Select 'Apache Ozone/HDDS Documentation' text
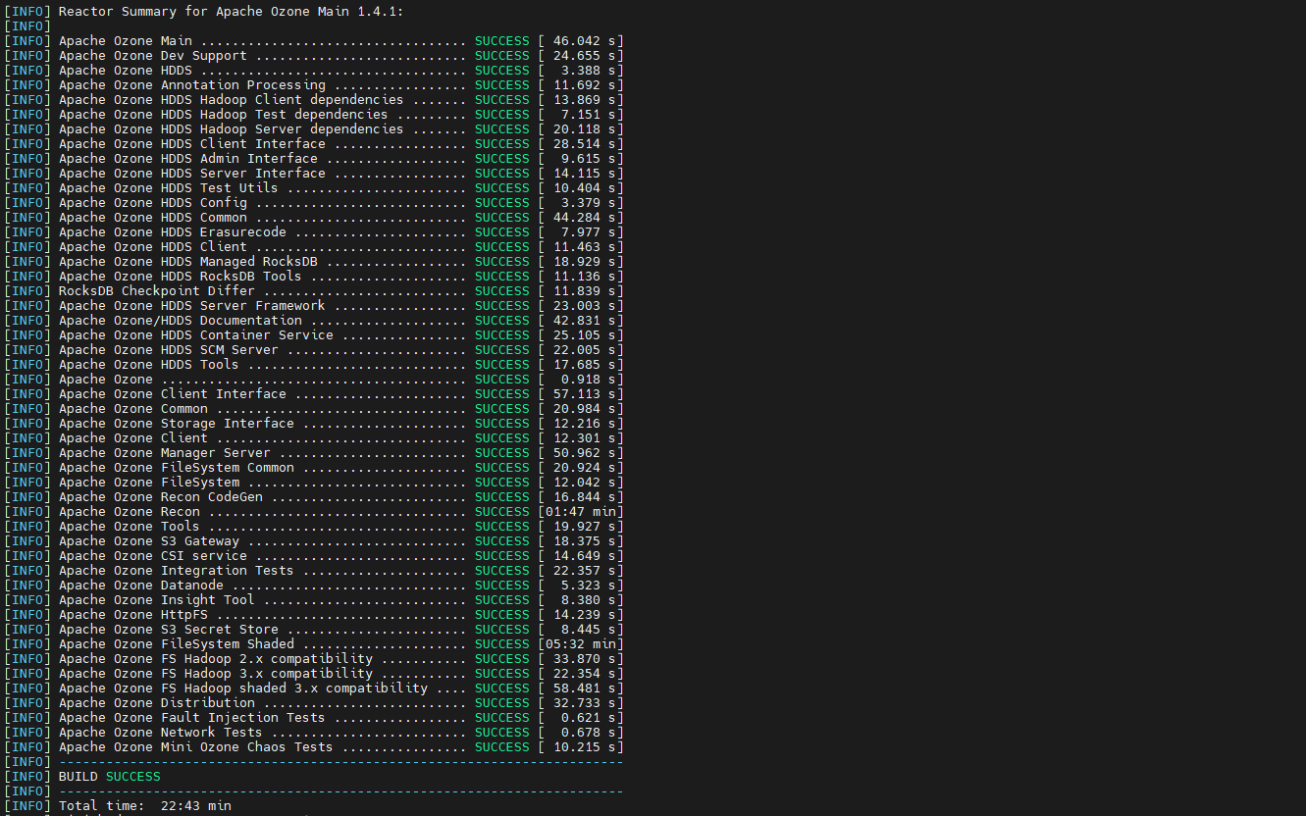 (181, 321)
